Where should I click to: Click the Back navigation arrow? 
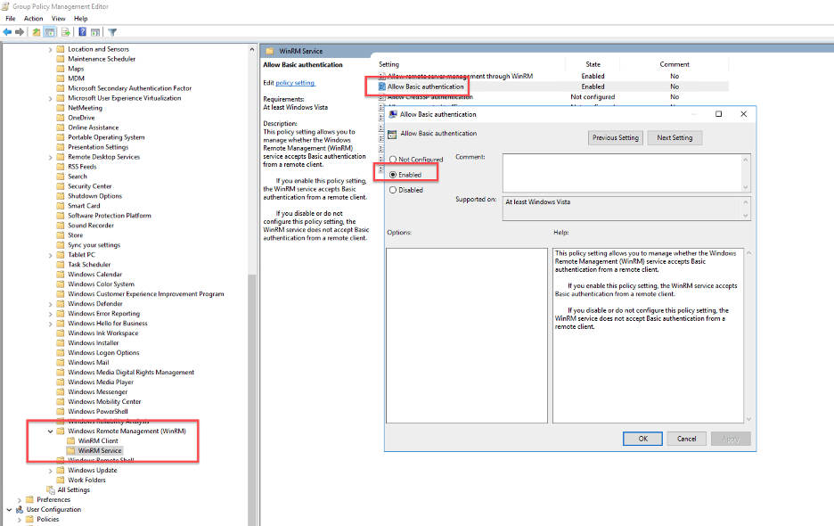7,32
